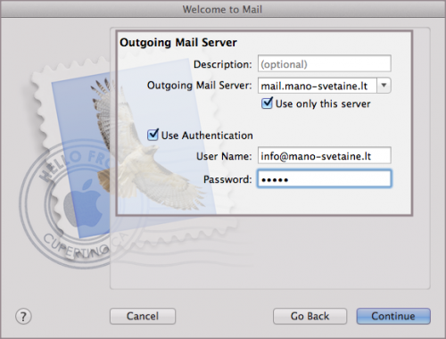Click the User Name: label
This screenshot has height=339, width=446.
[224, 156]
